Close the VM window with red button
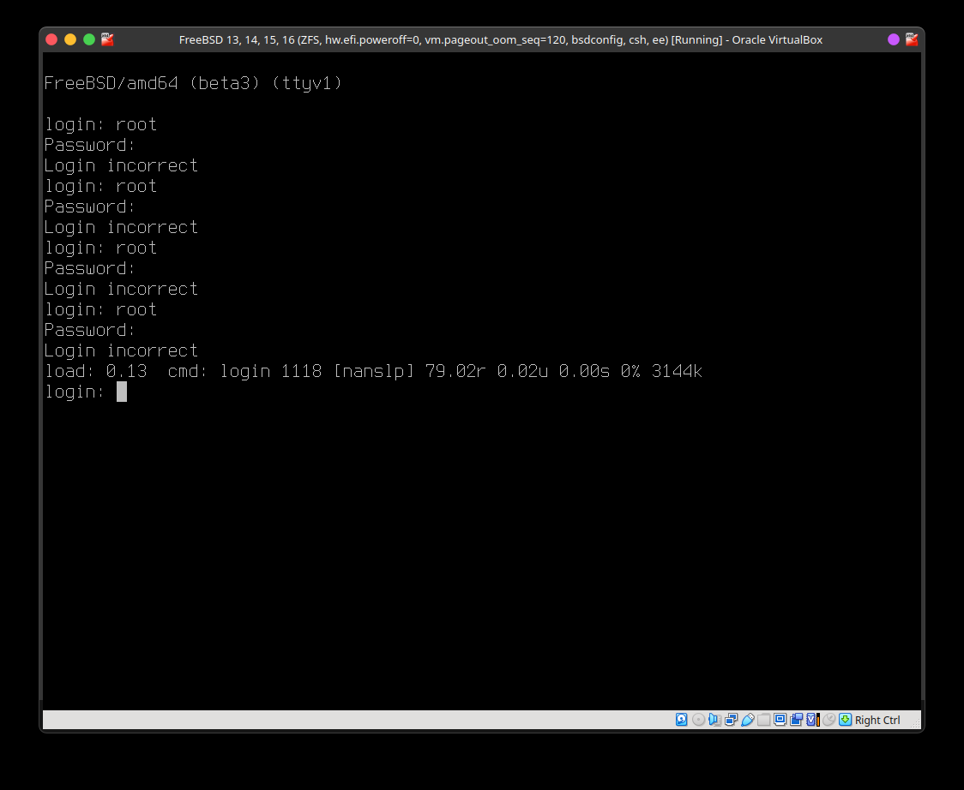This screenshot has height=790, width=964. pyautogui.click(x=51, y=39)
